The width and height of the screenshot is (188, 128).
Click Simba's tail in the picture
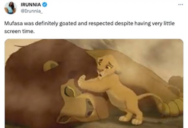[150, 97]
